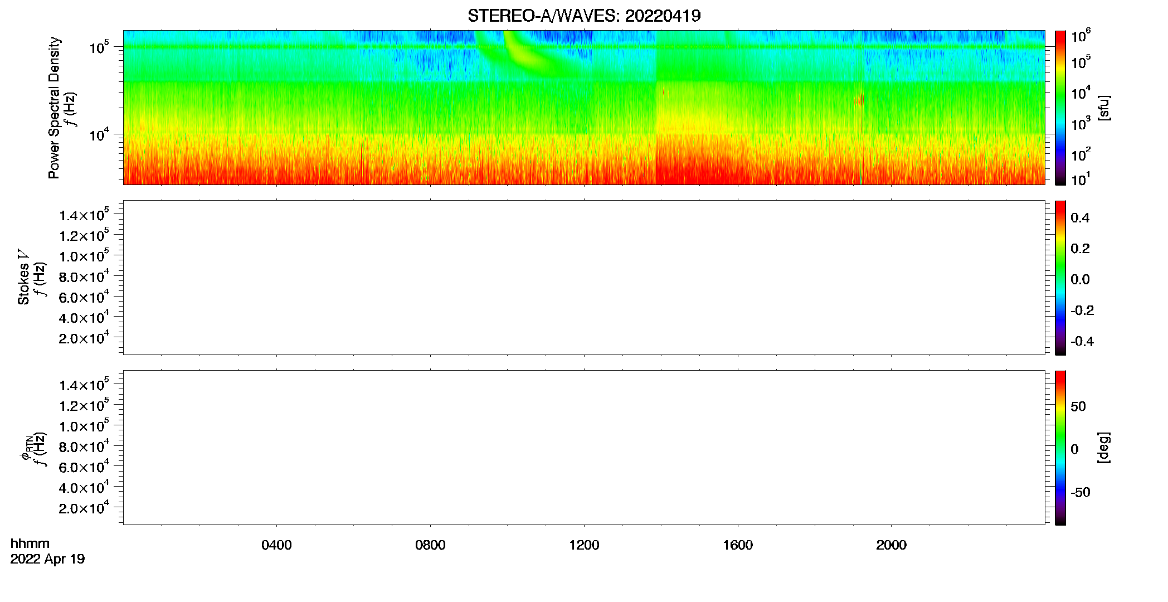Select the Power Spectral Density axis label
This screenshot has height=602, width=1168.
pos(54,108)
